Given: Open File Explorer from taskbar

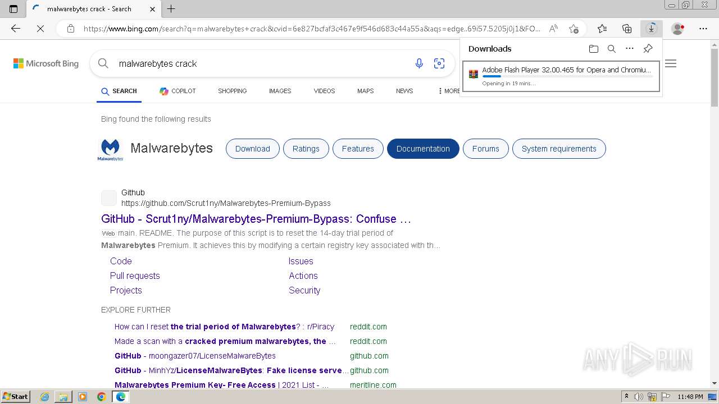Looking at the screenshot, I should pos(63,397).
